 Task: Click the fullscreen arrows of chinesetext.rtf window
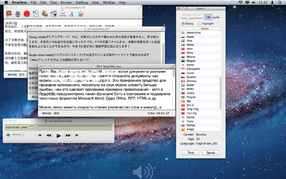tap(140, 8)
